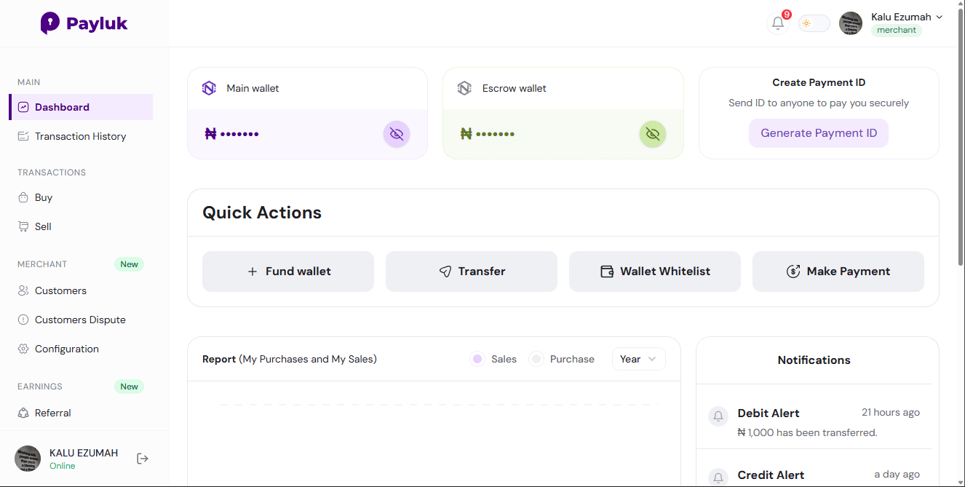This screenshot has width=965, height=487.
Task: Click the Generate Payment ID button
Action: (818, 133)
